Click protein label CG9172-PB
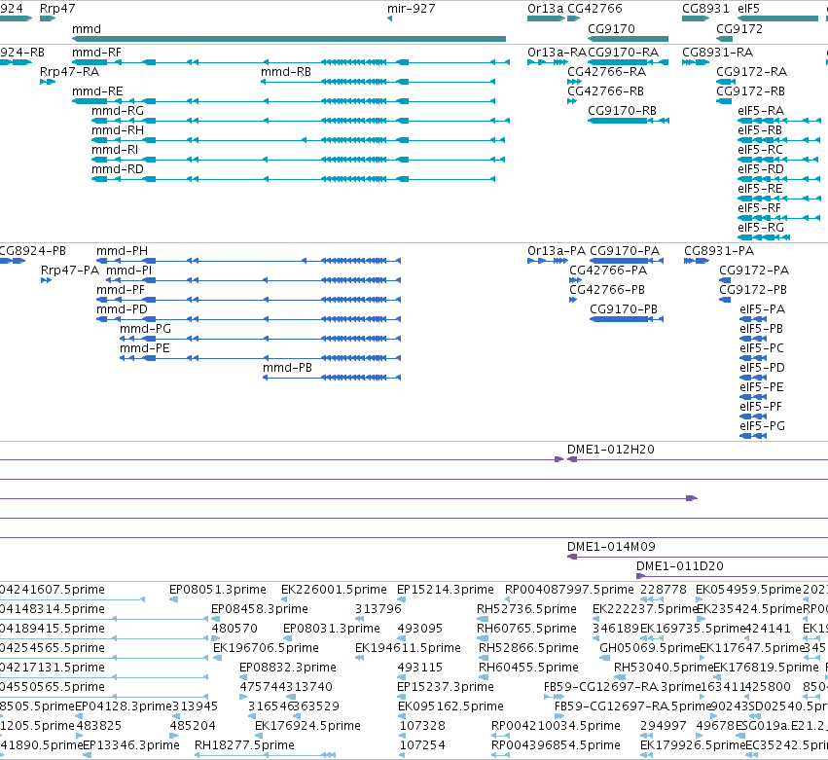The width and height of the screenshot is (828, 760). (753, 290)
